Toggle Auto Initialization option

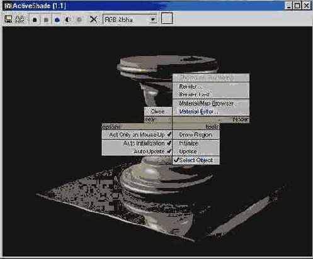137,143
